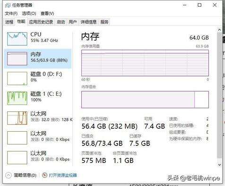The image size is (225, 186).
Task: Click the scrollbar up arrow of memory panel
Action: point(219,30)
